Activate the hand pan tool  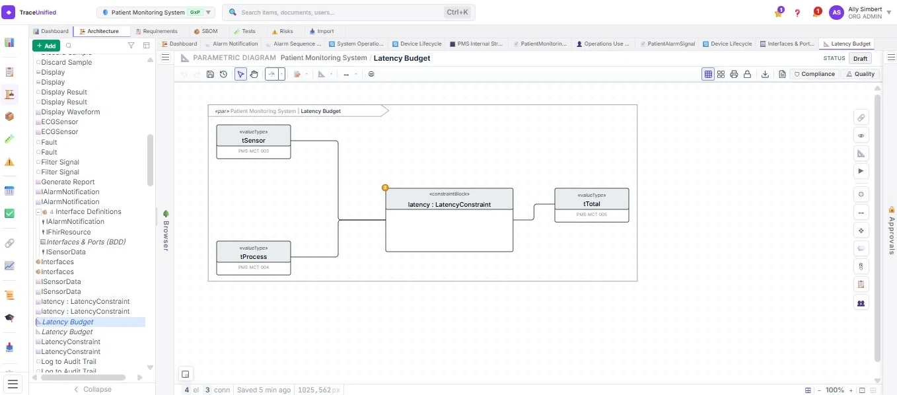(254, 74)
